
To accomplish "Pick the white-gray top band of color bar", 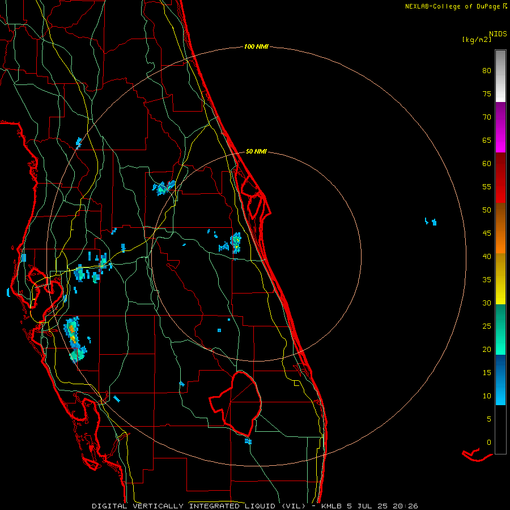I will [500, 76].
